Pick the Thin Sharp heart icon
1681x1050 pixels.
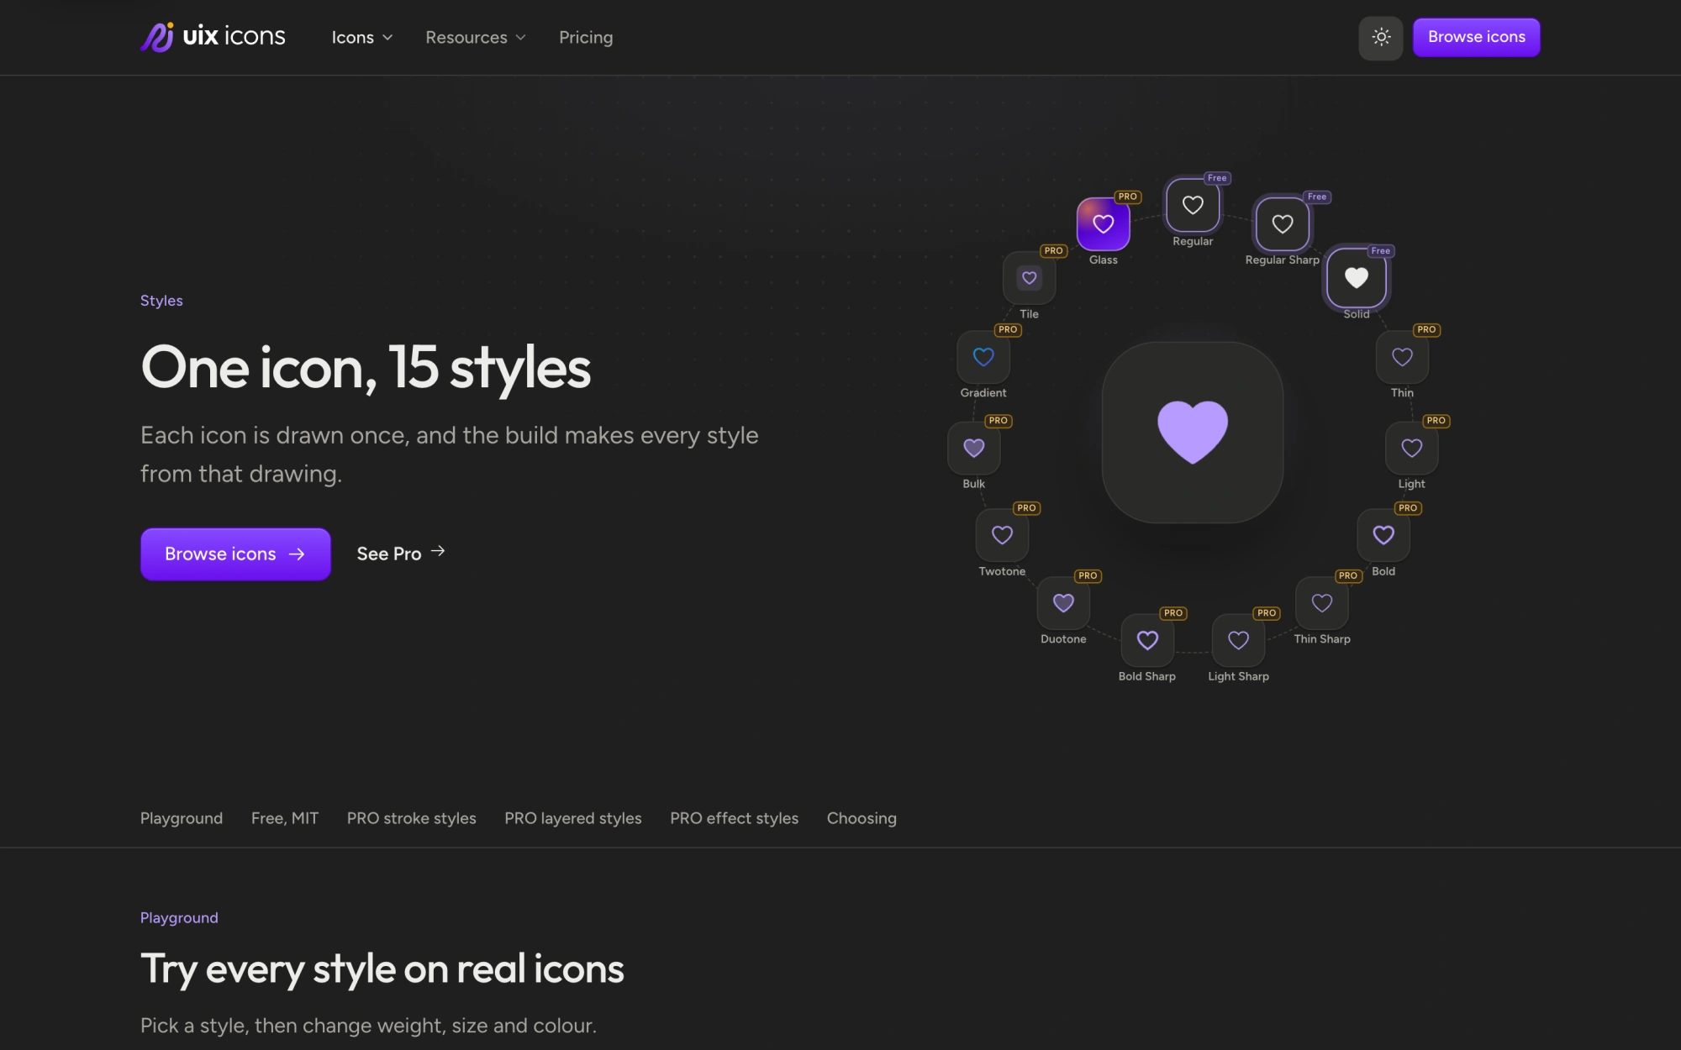1322,603
